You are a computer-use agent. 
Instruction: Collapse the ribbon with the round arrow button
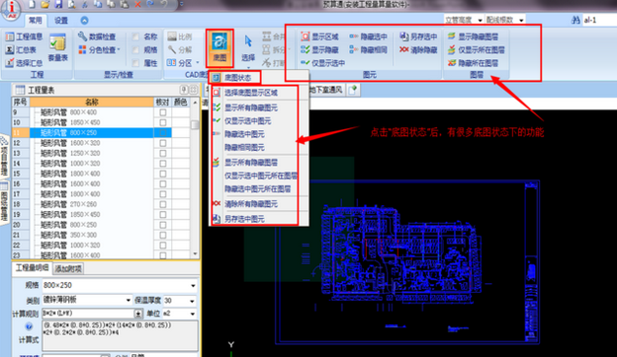tap(84, 21)
